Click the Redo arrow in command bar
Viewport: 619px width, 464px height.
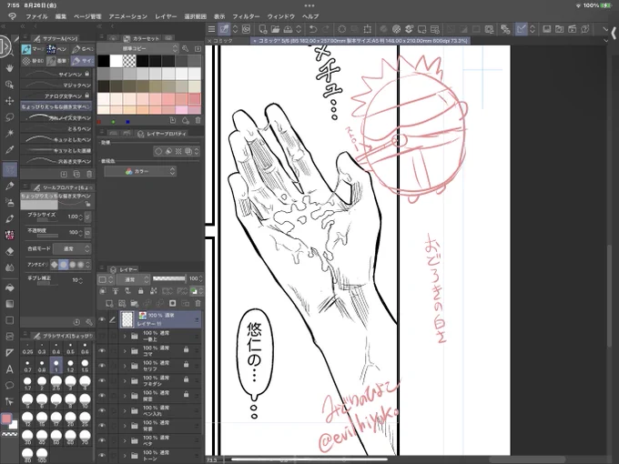click(326, 29)
